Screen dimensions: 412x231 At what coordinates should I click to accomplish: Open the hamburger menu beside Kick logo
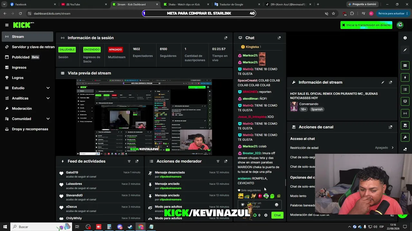point(7,25)
